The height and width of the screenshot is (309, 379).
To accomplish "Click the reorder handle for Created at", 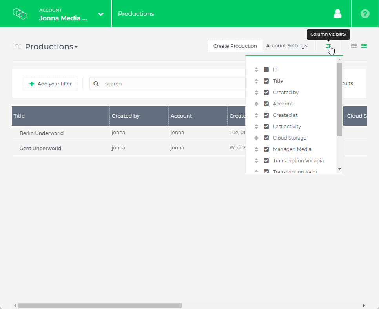I will (257, 115).
